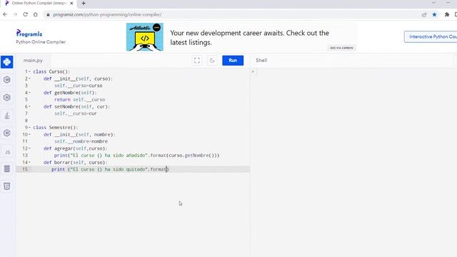The image size is (457, 257).
Task: Click 'def getNombre(self):' text
Action: 70,93
